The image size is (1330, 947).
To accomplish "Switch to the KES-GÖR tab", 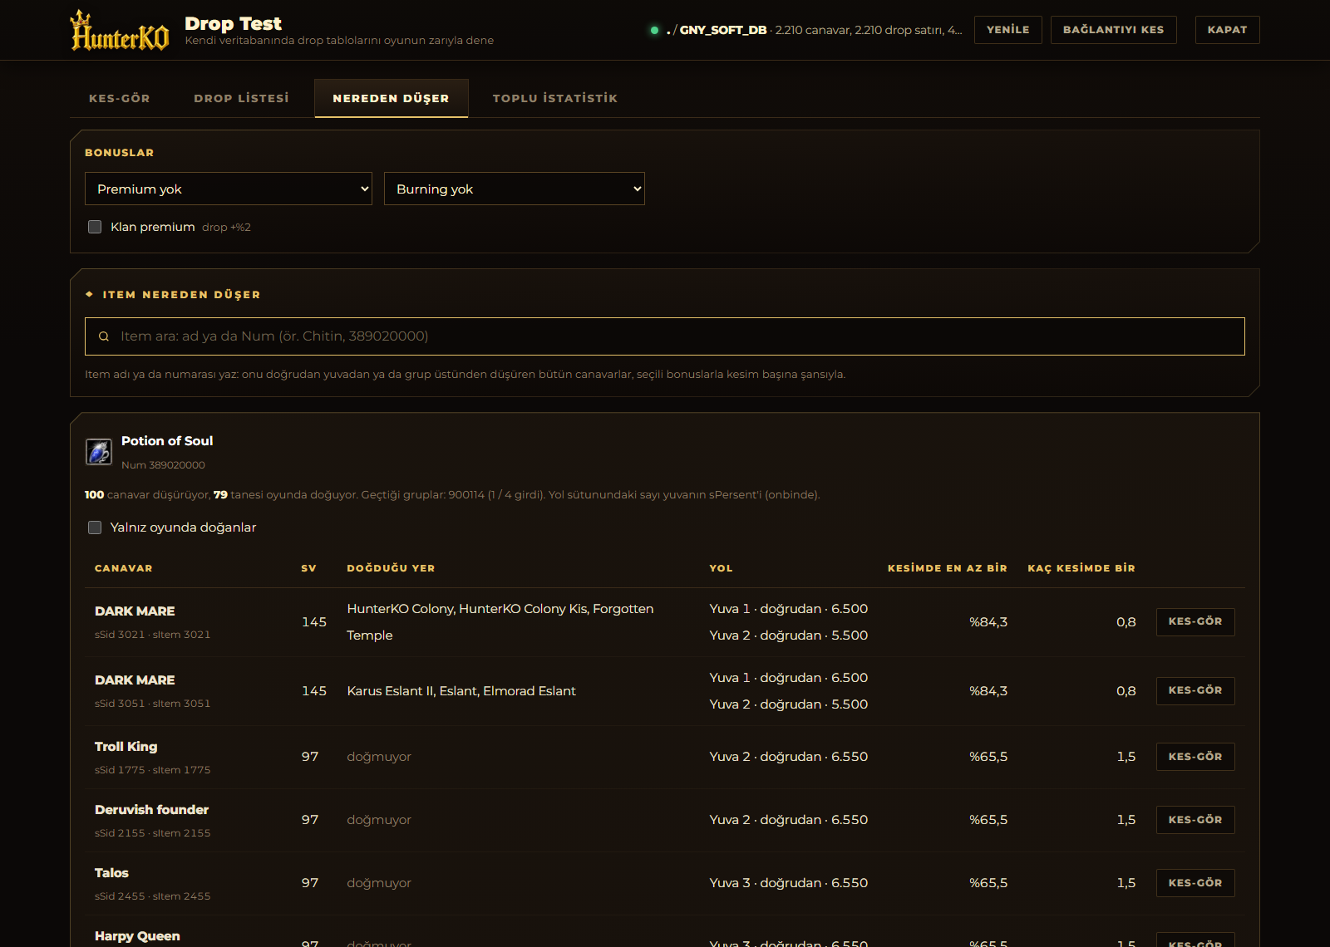I will (x=120, y=98).
